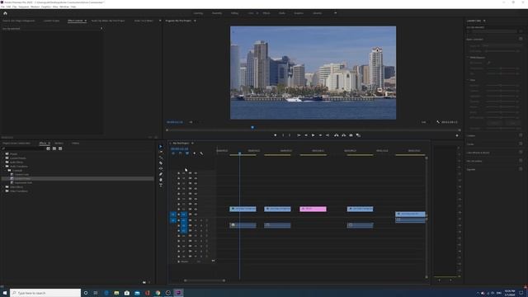This screenshot has height=297, width=528.
Task: Click the Lift button
Action: click(x=336, y=135)
